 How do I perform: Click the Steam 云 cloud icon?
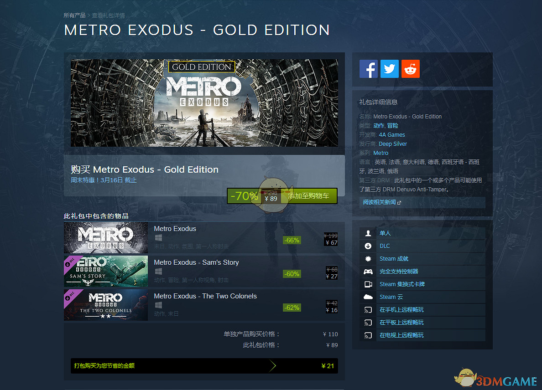368,297
